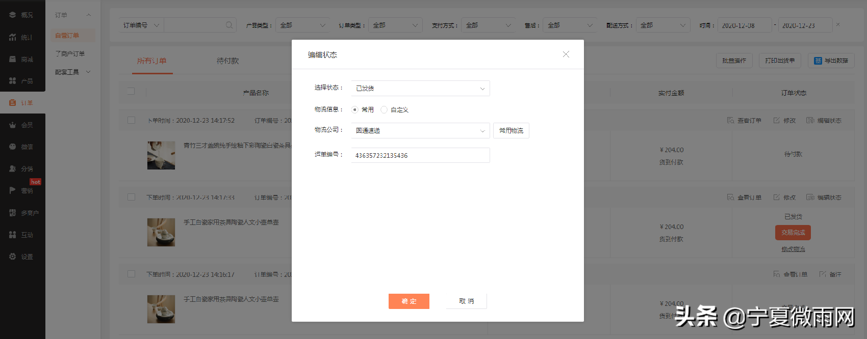The height and width of the screenshot is (339, 867).
Task: Select the 订单 orders sidebar icon
Action: (x=13, y=103)
